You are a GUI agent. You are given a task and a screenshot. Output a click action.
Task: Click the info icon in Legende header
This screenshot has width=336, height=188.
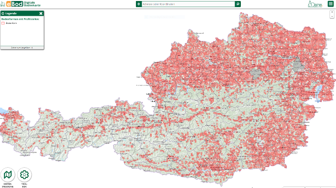point(3,14)
